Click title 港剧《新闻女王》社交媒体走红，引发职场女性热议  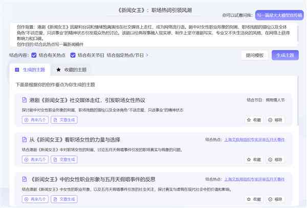87,100
